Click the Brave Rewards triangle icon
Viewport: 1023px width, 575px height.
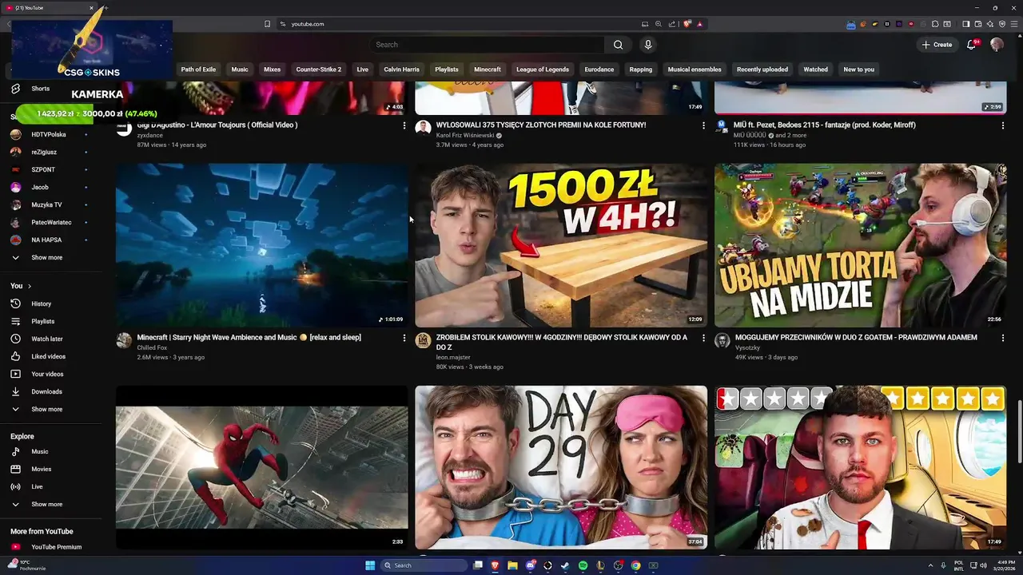pos(699,24)
